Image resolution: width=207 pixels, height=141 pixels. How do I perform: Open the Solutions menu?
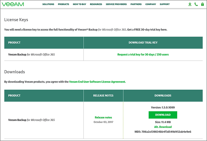(48, 4)
